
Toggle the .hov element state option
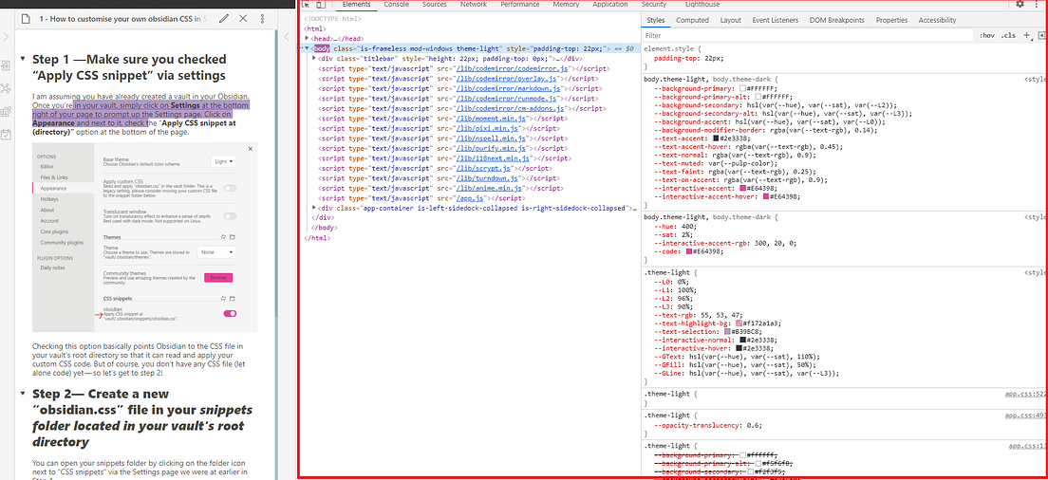coord(986,35)
